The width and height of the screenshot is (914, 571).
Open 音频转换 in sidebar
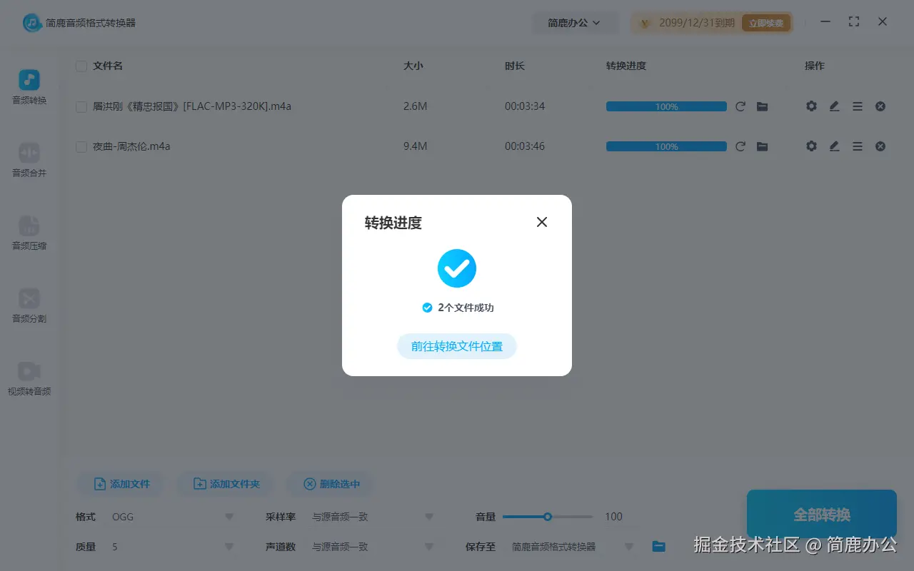(29, 88)
